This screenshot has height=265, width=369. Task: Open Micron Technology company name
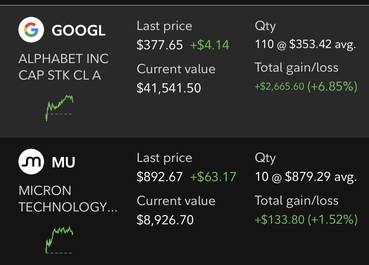[68, 199]
